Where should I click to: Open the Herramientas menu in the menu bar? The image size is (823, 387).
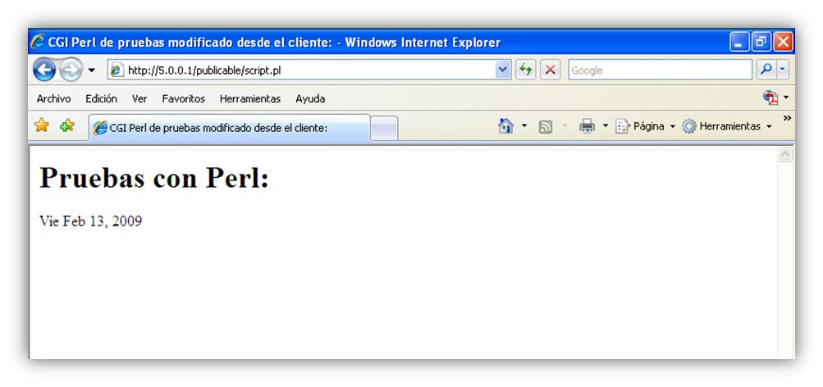coord(249,98)
